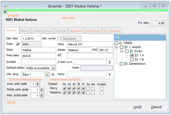Viewport: 171px width, 115px height.
Task: Collapse the 1. stupeň tree node
Action: click(116, 47)
